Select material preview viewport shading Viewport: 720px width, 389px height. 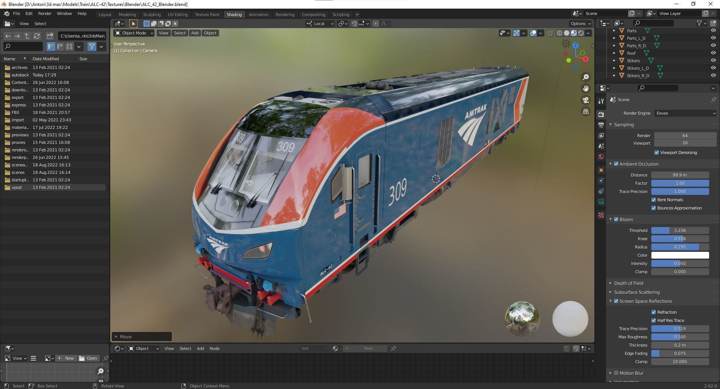coord(574,33)
